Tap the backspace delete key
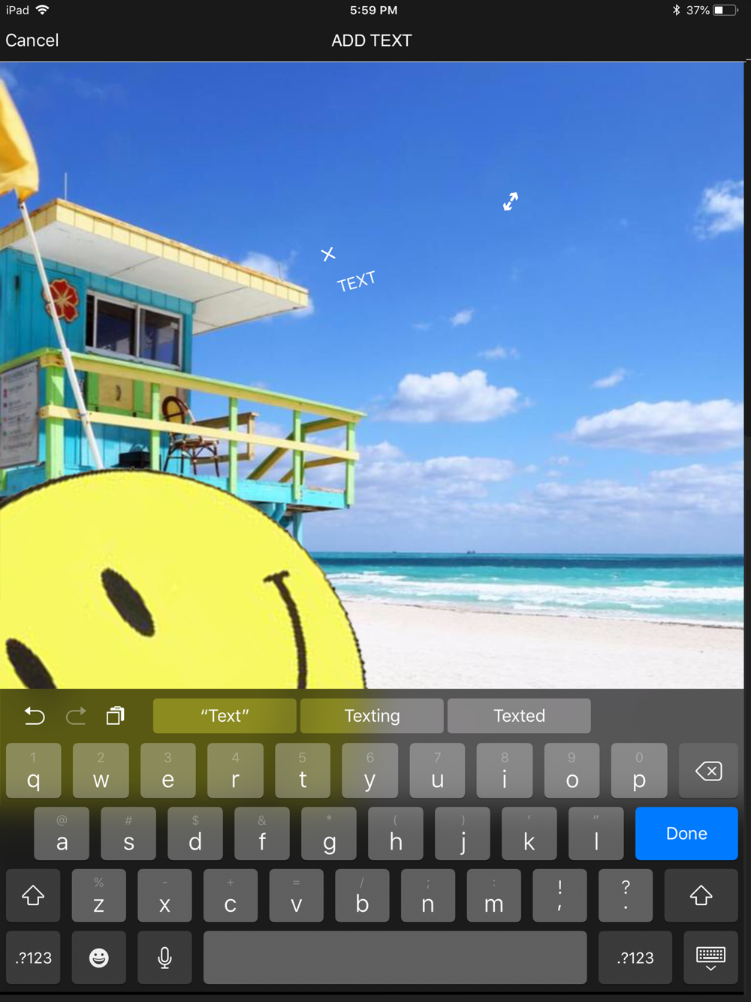Screen dimensions: 751x1002 [x=708, y=771]
